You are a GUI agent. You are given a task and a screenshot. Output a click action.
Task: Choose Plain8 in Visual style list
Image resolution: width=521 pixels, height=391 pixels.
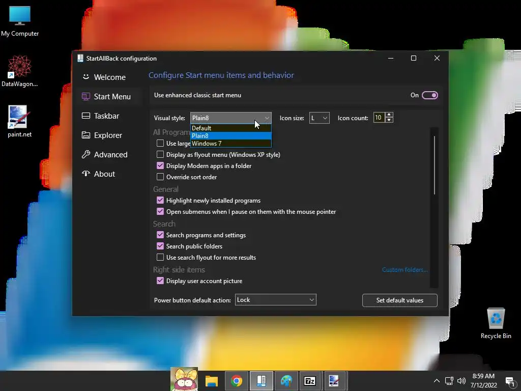click(230, 135)
